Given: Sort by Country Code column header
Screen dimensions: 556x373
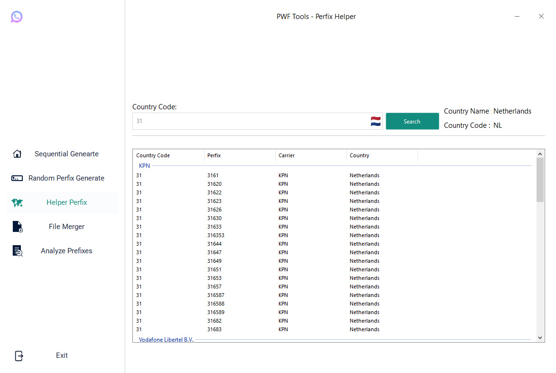Looking at the screenshot, I should point(168,155).
